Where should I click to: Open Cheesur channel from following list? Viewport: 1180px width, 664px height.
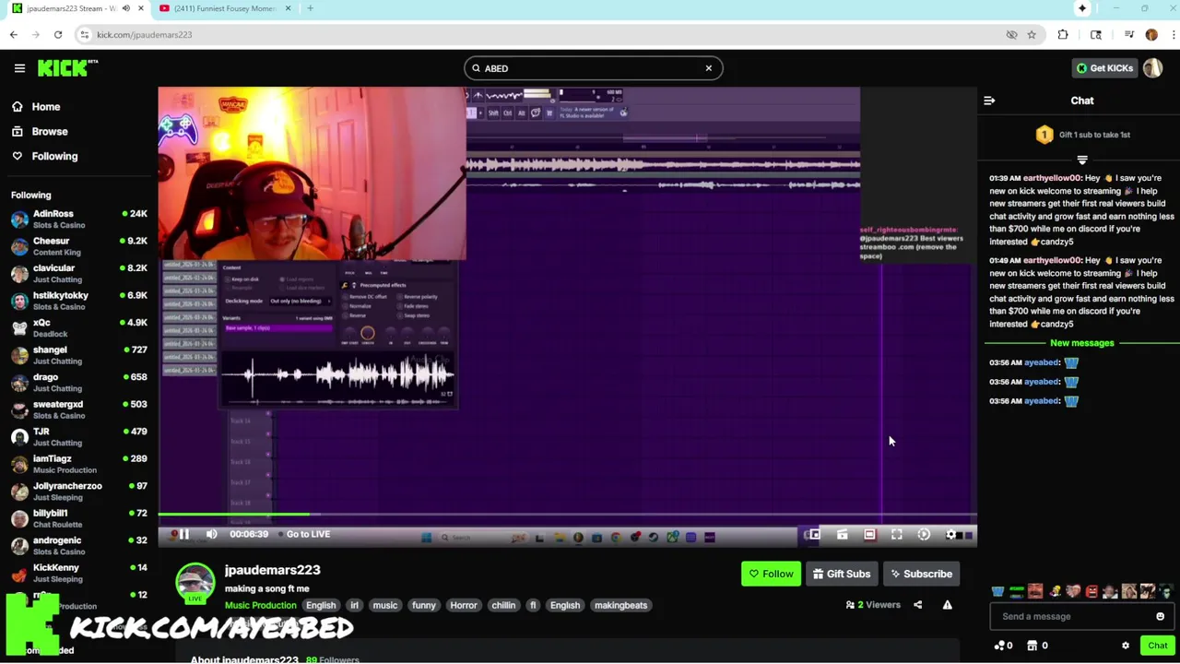[78, 246]
